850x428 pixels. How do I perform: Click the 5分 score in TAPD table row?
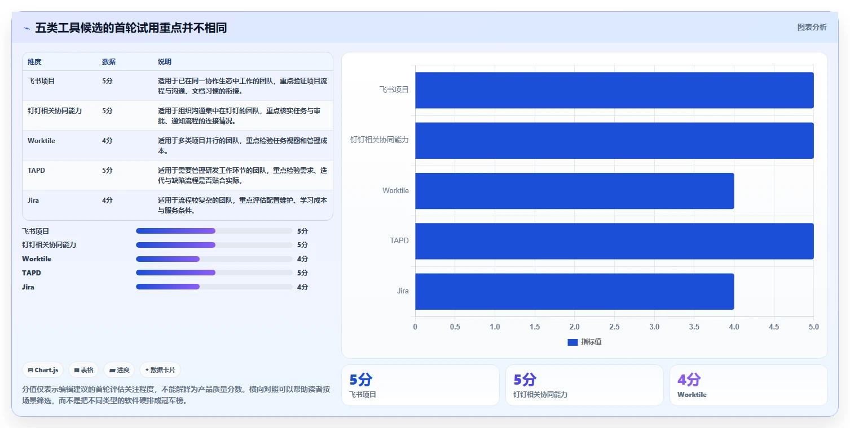pyautogui.click(x=107, y=171)
